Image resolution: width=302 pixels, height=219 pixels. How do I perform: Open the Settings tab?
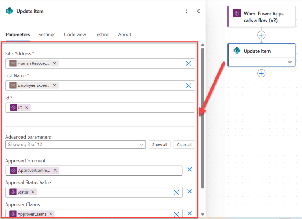pos(47,35)
